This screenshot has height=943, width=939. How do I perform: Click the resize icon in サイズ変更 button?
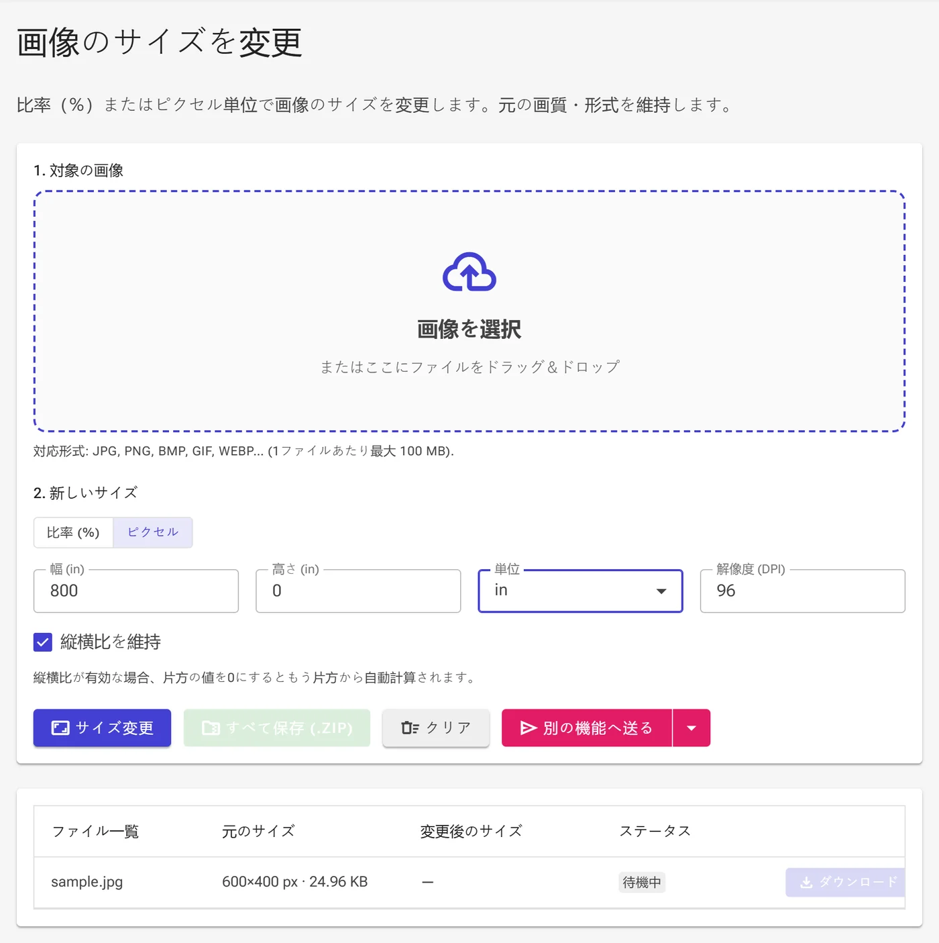60,728
